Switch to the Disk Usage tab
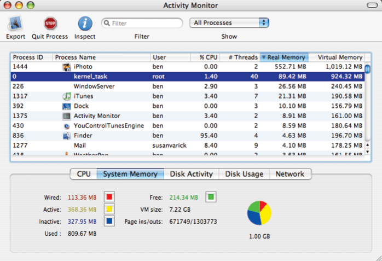The height and width of the screenshot is (261, 382). pyautogui.click(x=244, y=174)
